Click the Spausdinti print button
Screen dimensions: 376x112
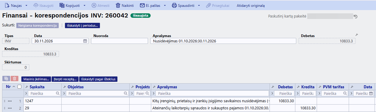coord(183,5)
